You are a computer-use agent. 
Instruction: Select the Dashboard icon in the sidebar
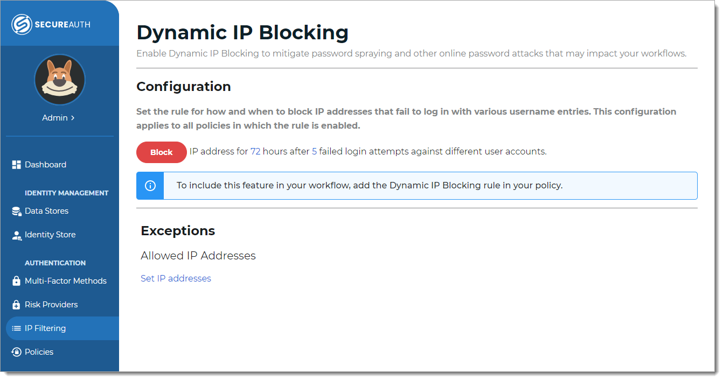click(x=16, y=164)
